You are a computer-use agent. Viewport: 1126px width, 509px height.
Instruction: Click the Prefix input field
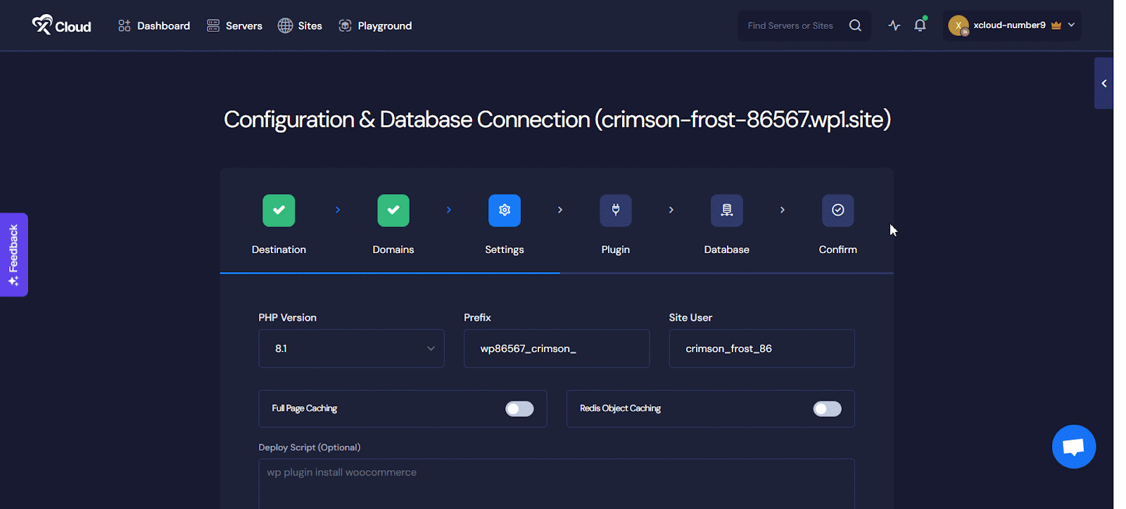click(556, 349)
